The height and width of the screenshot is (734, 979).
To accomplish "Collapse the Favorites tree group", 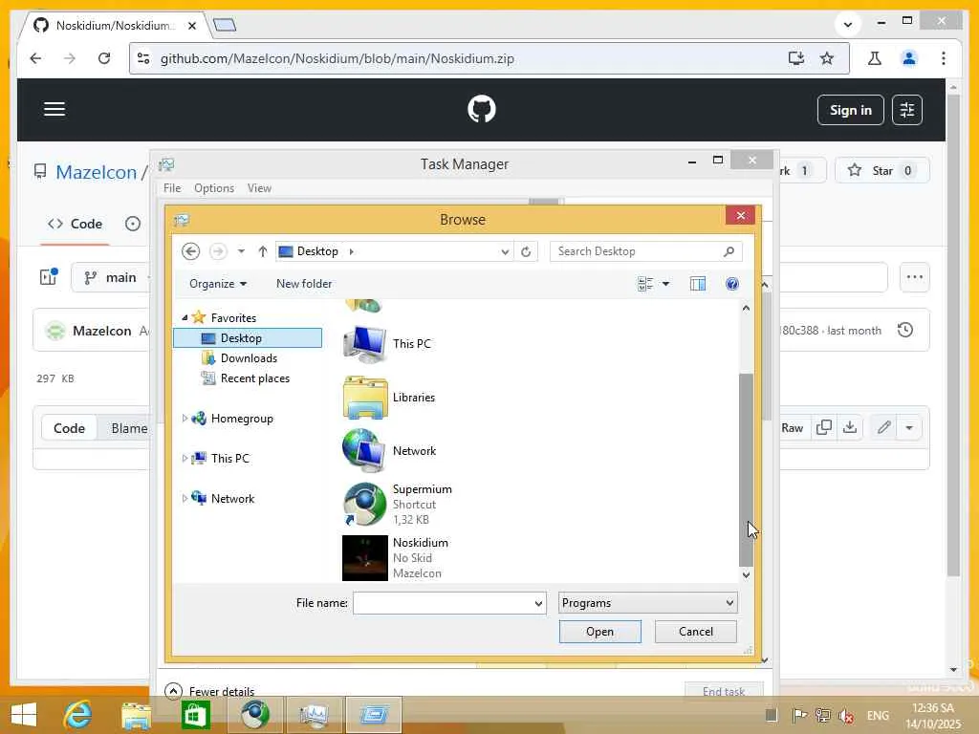I will pyautogui.click(x=185, y=317).
